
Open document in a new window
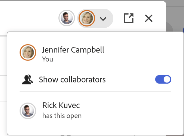(129, 18)
